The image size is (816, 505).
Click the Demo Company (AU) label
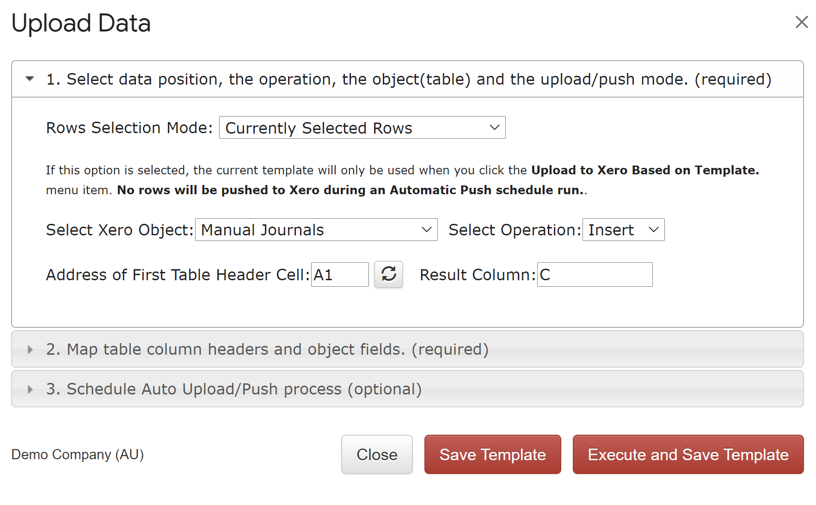(78, 455)
